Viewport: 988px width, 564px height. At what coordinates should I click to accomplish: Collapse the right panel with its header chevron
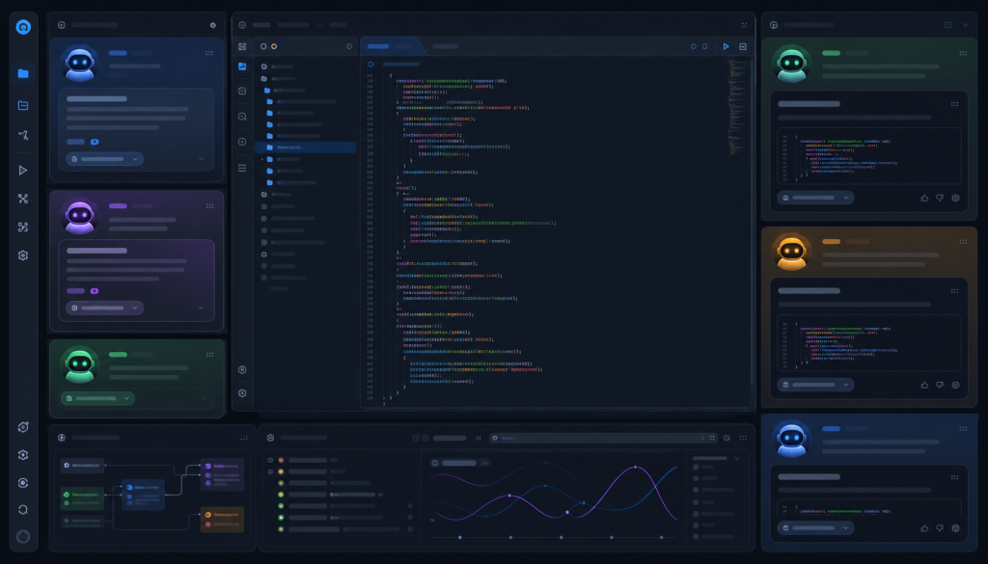(965, 25)
